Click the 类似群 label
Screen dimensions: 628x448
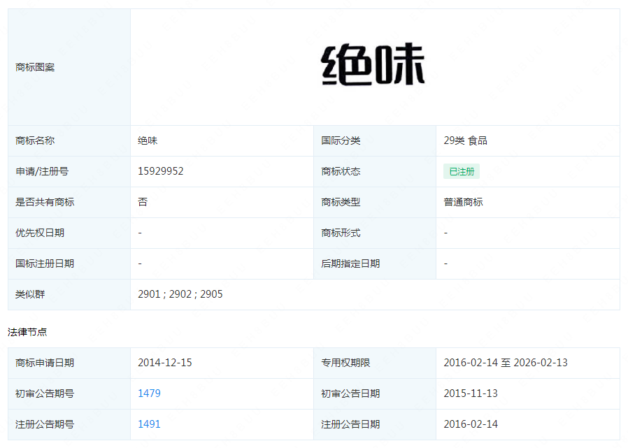tap(30, 294)
